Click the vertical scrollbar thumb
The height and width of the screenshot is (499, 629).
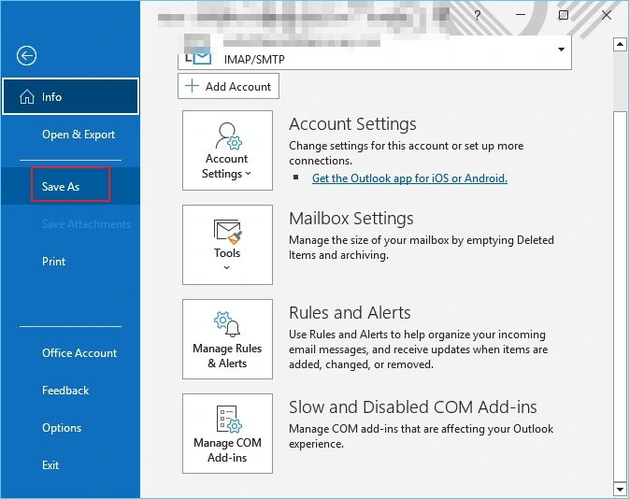pos(620,297)
